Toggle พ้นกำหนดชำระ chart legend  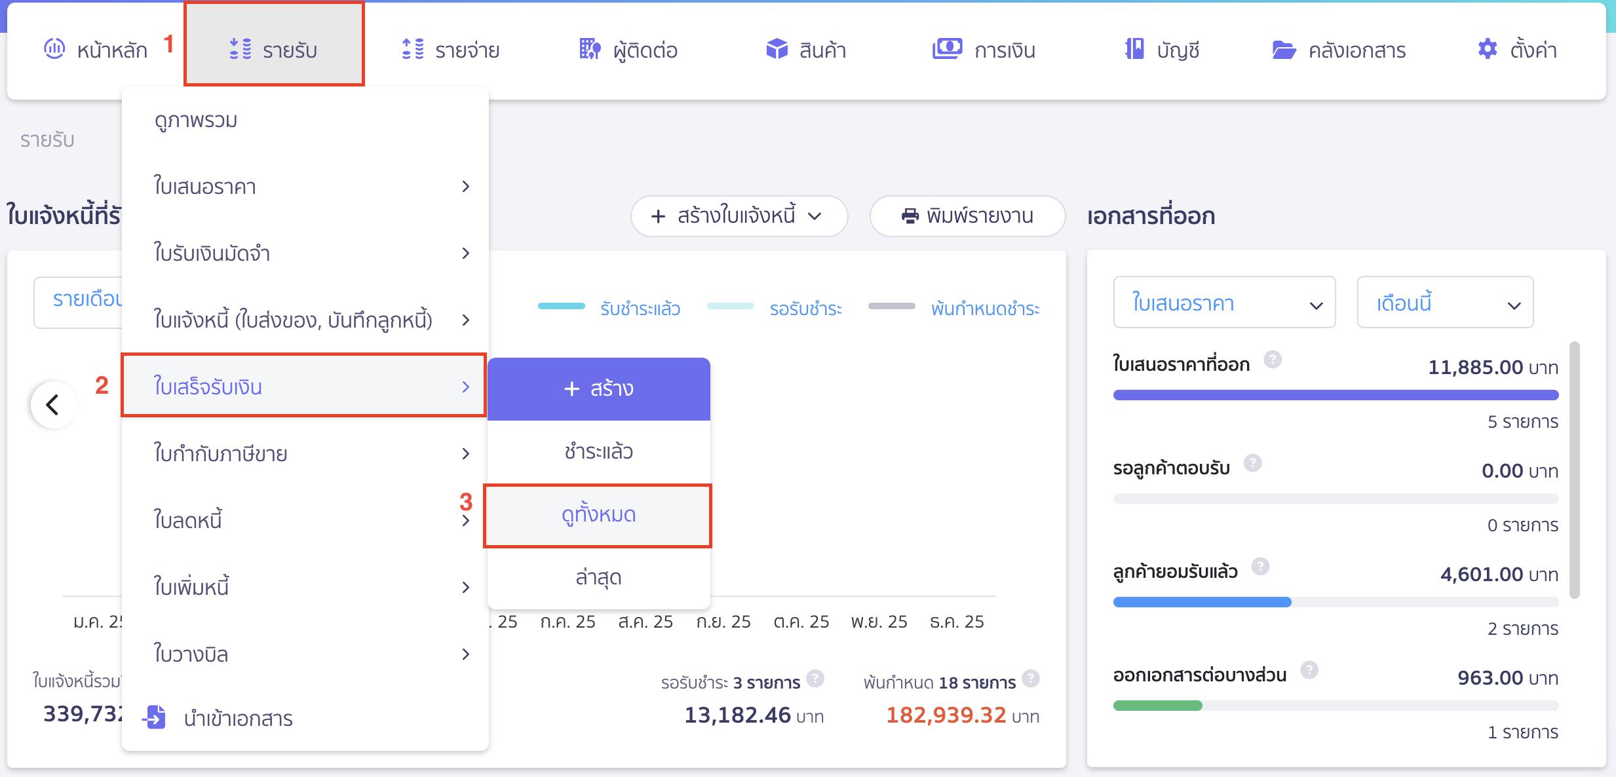point(954,308)
